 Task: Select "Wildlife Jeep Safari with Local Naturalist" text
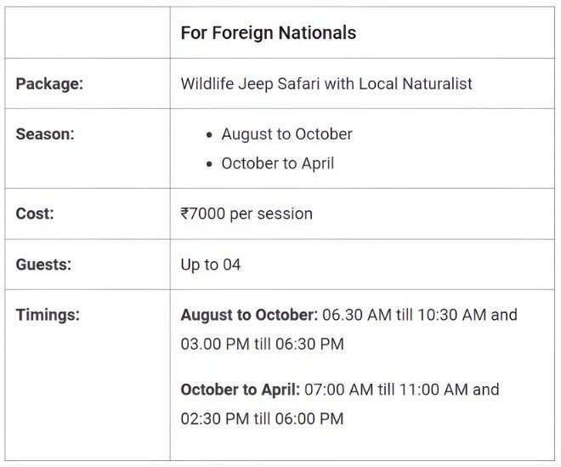(x=326, y=83)
